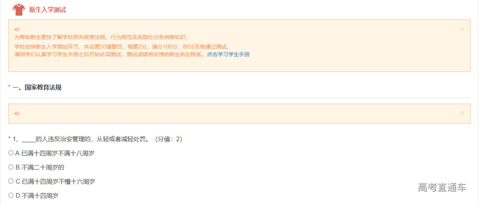Click the 高考直通车 watermark
Viewport: 479px width, 205px height.
point(442,187)
